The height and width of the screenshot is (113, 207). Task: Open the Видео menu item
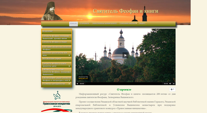tap(142, 23)
